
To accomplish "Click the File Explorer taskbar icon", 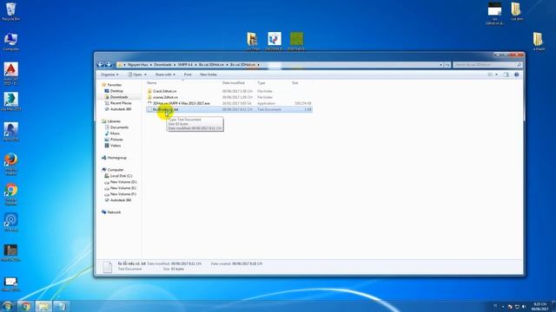I will pos(43,306).
